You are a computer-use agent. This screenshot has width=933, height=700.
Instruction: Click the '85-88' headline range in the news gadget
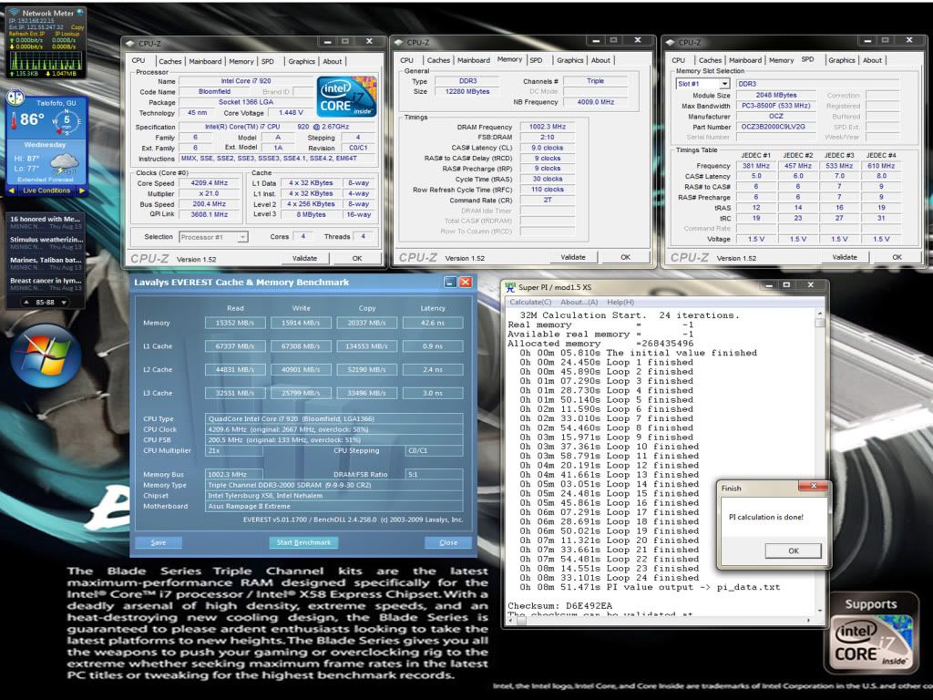pos(46,303)
